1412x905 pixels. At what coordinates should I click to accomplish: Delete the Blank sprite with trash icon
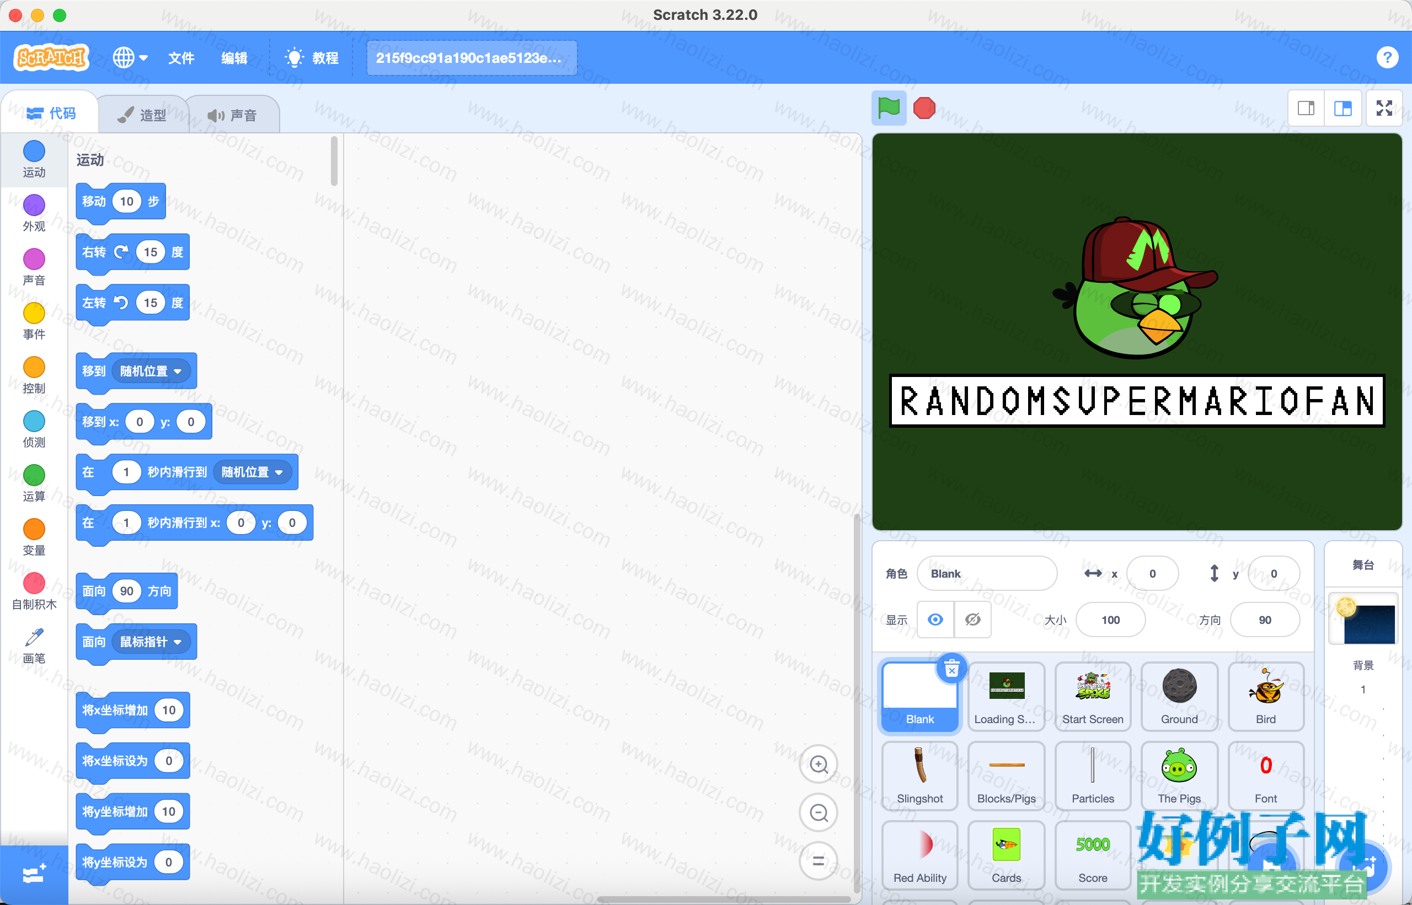951,669
